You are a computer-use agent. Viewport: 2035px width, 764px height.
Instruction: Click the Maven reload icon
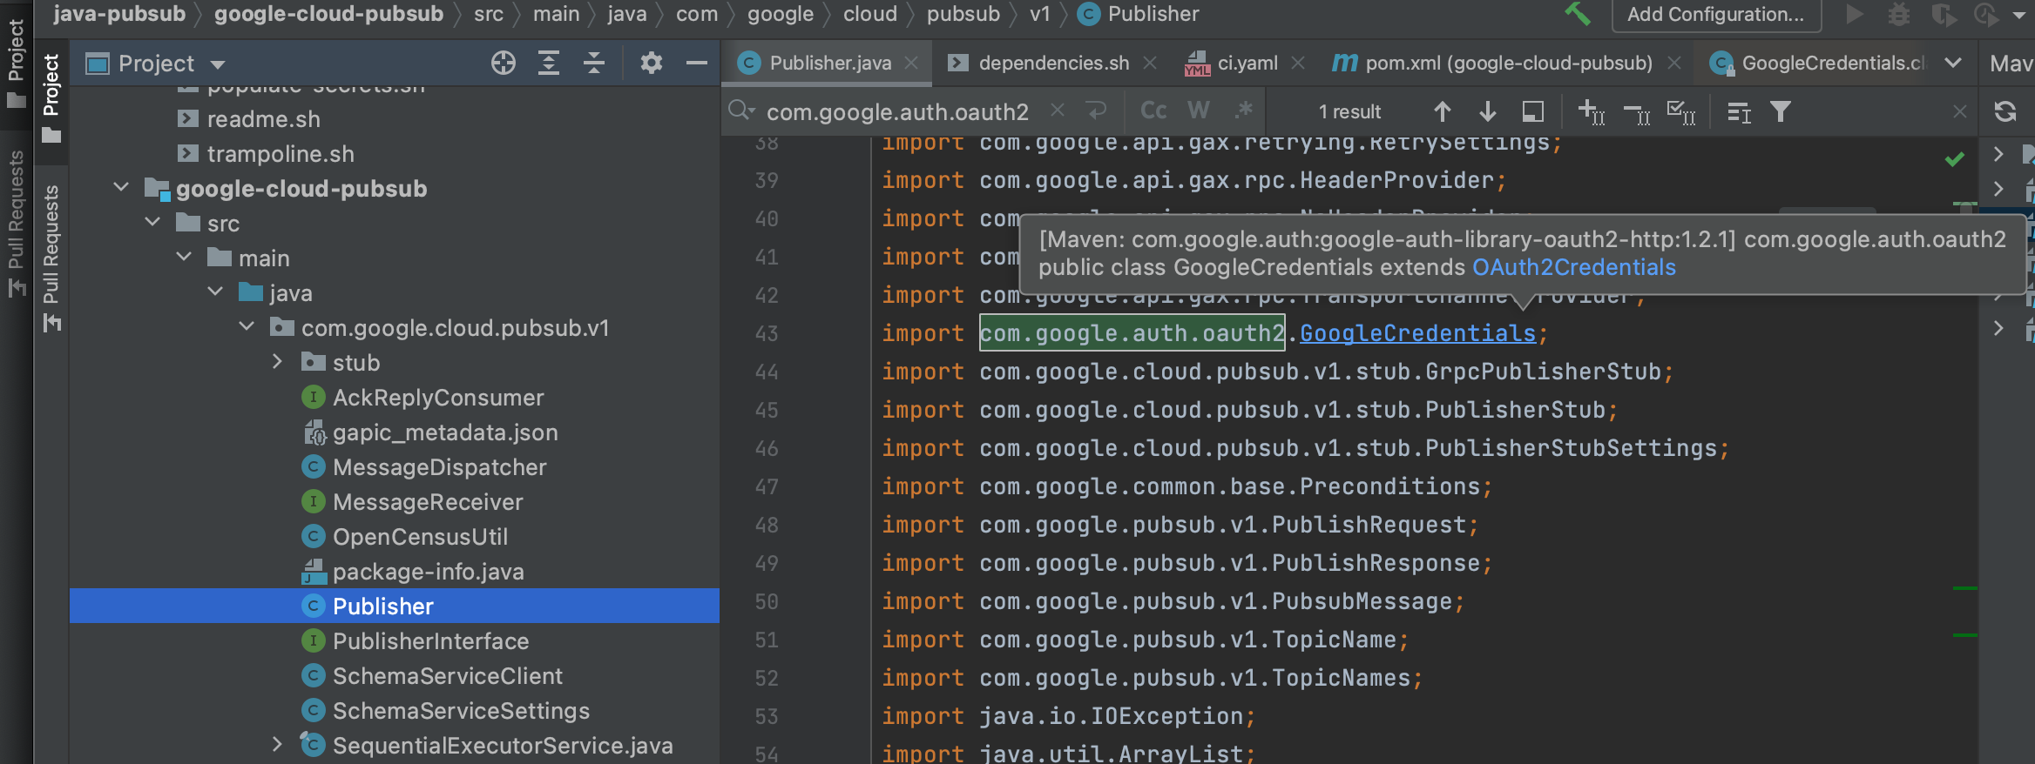pos(2005,111)
